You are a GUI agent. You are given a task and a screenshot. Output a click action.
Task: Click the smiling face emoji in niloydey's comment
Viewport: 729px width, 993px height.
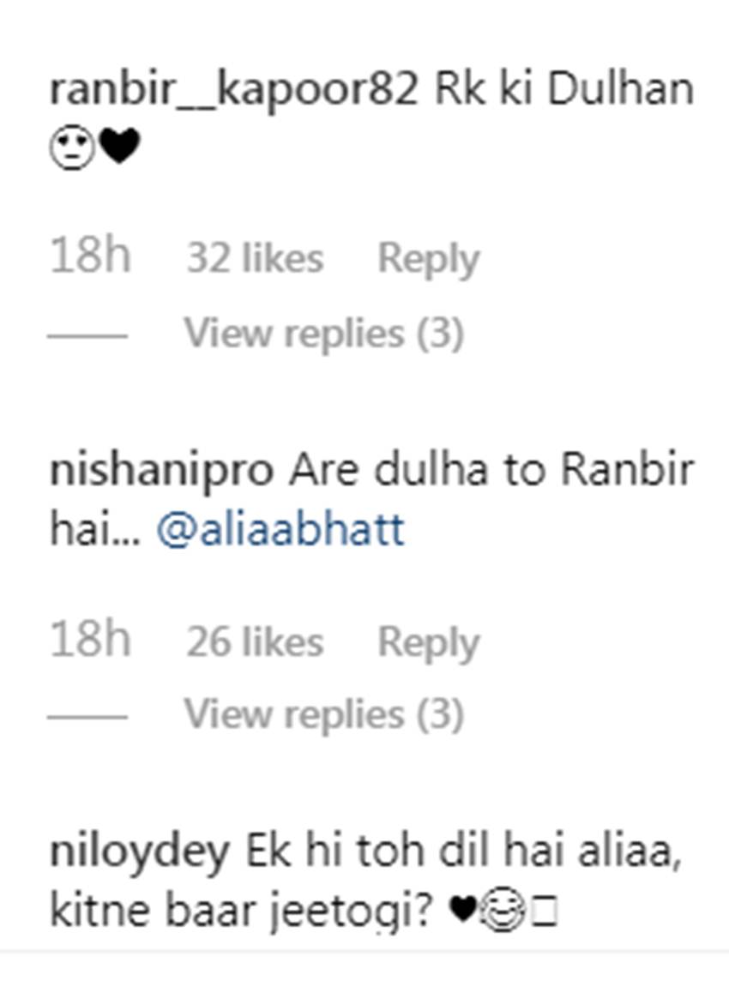coord(502,912)
